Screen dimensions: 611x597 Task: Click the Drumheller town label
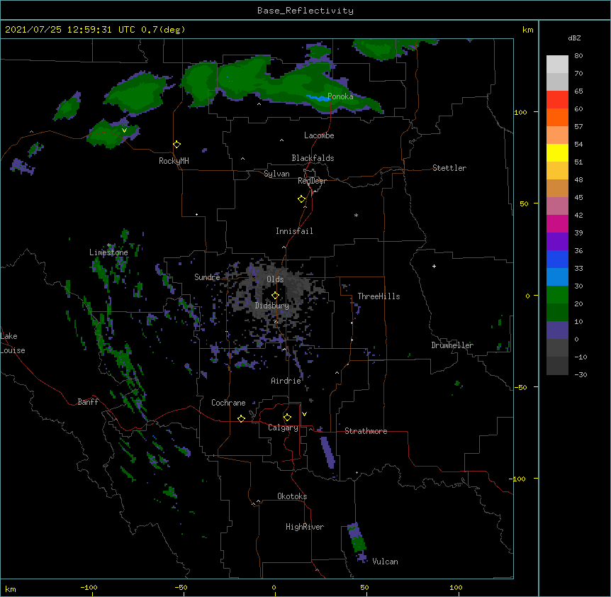(452, 345)
